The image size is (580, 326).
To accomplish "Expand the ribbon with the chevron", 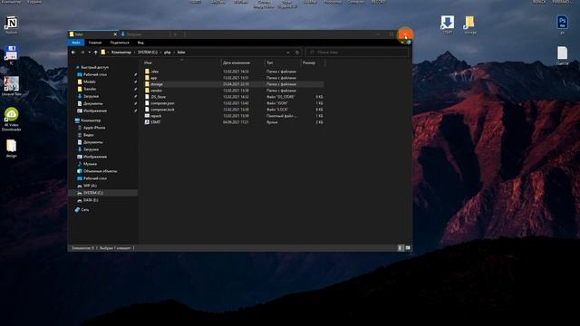I will point(402,43).
